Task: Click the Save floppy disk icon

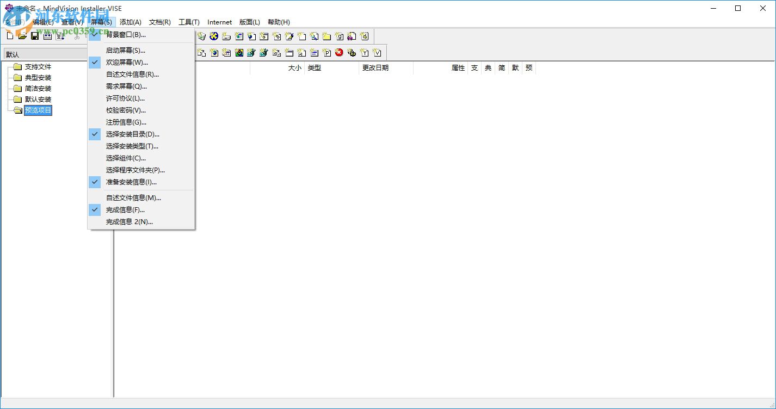Action: click(35, 36)
